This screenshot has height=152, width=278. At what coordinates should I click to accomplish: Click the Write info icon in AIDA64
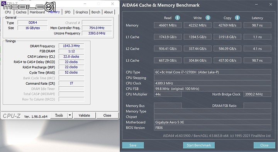[x=208, y=18]
